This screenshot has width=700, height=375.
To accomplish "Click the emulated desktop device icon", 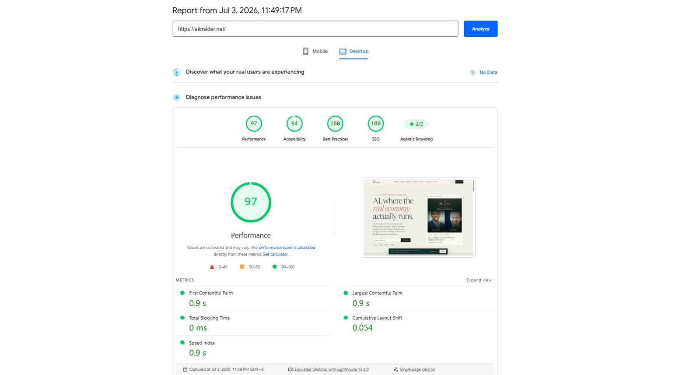I will point(290,370).
